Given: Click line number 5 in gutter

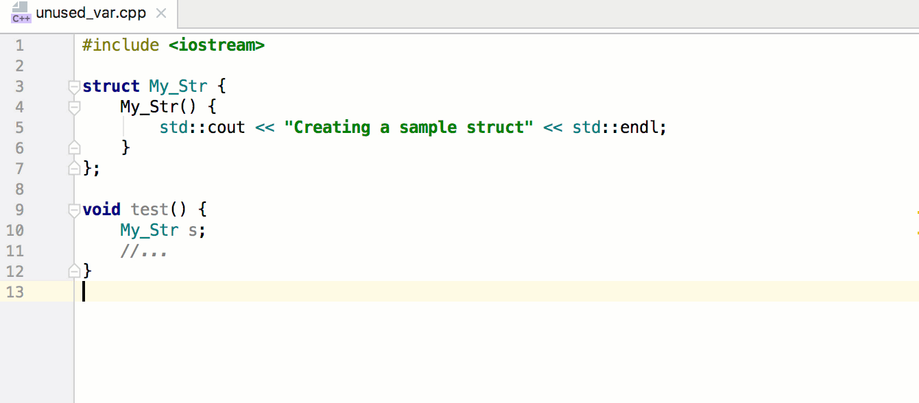Looking at the screenshot, I should pos(19,127).
